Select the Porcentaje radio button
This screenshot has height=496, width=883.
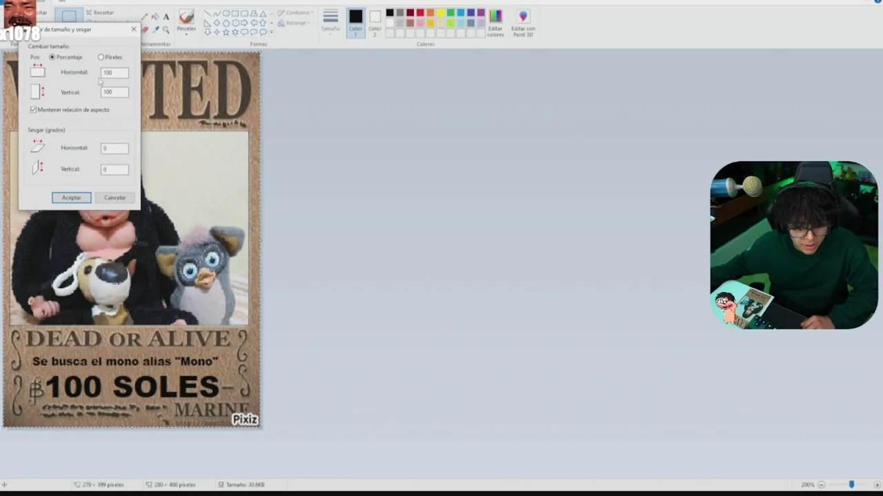click(x=52, y=57)
